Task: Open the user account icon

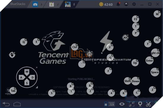Action: pos(126,4)
